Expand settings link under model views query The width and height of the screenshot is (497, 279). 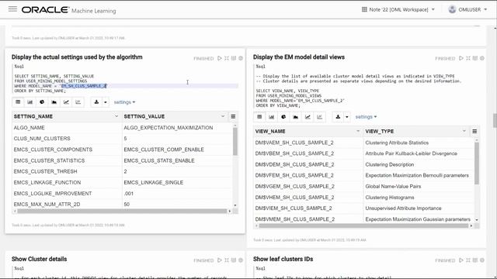pos(366,117)
